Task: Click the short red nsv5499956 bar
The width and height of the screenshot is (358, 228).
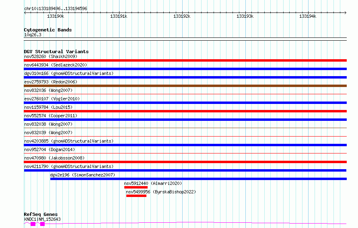Action: coord(136,196)
